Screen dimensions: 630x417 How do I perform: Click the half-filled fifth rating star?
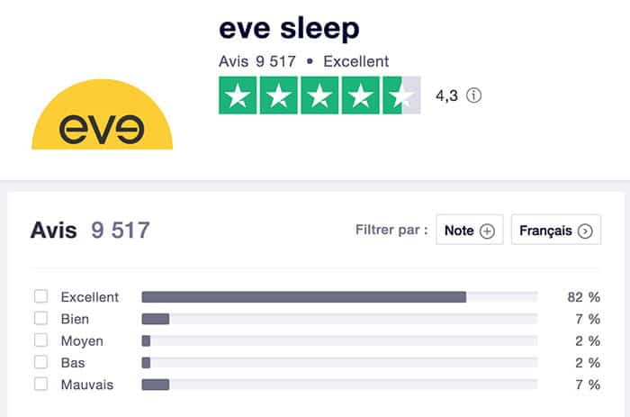pos(401,95)
